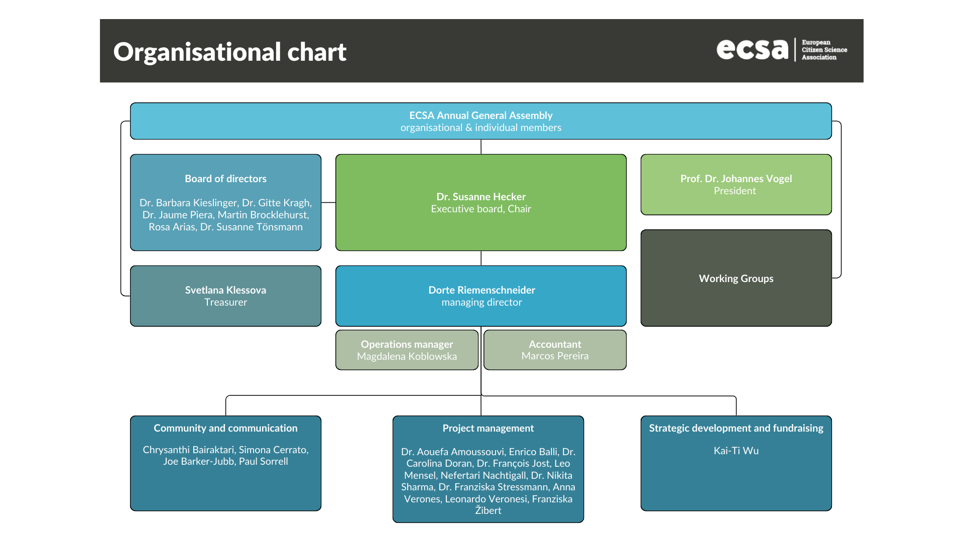Select the Project management box
This screenshot has height=542, width=964.
(488, 469)
